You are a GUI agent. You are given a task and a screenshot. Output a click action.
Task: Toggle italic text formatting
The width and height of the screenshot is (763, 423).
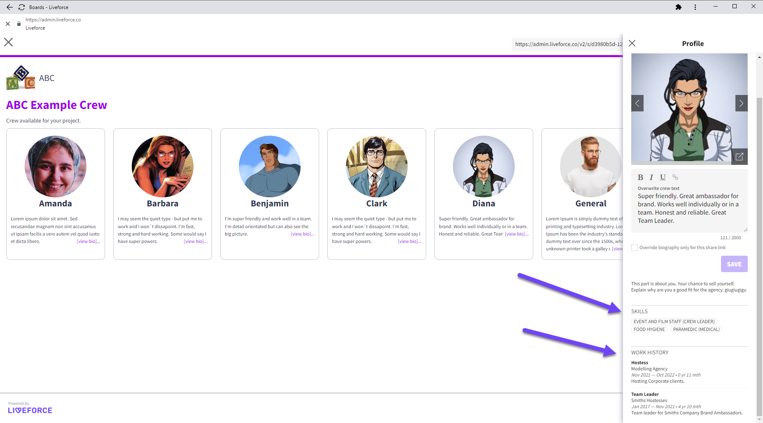coord(651,177)
